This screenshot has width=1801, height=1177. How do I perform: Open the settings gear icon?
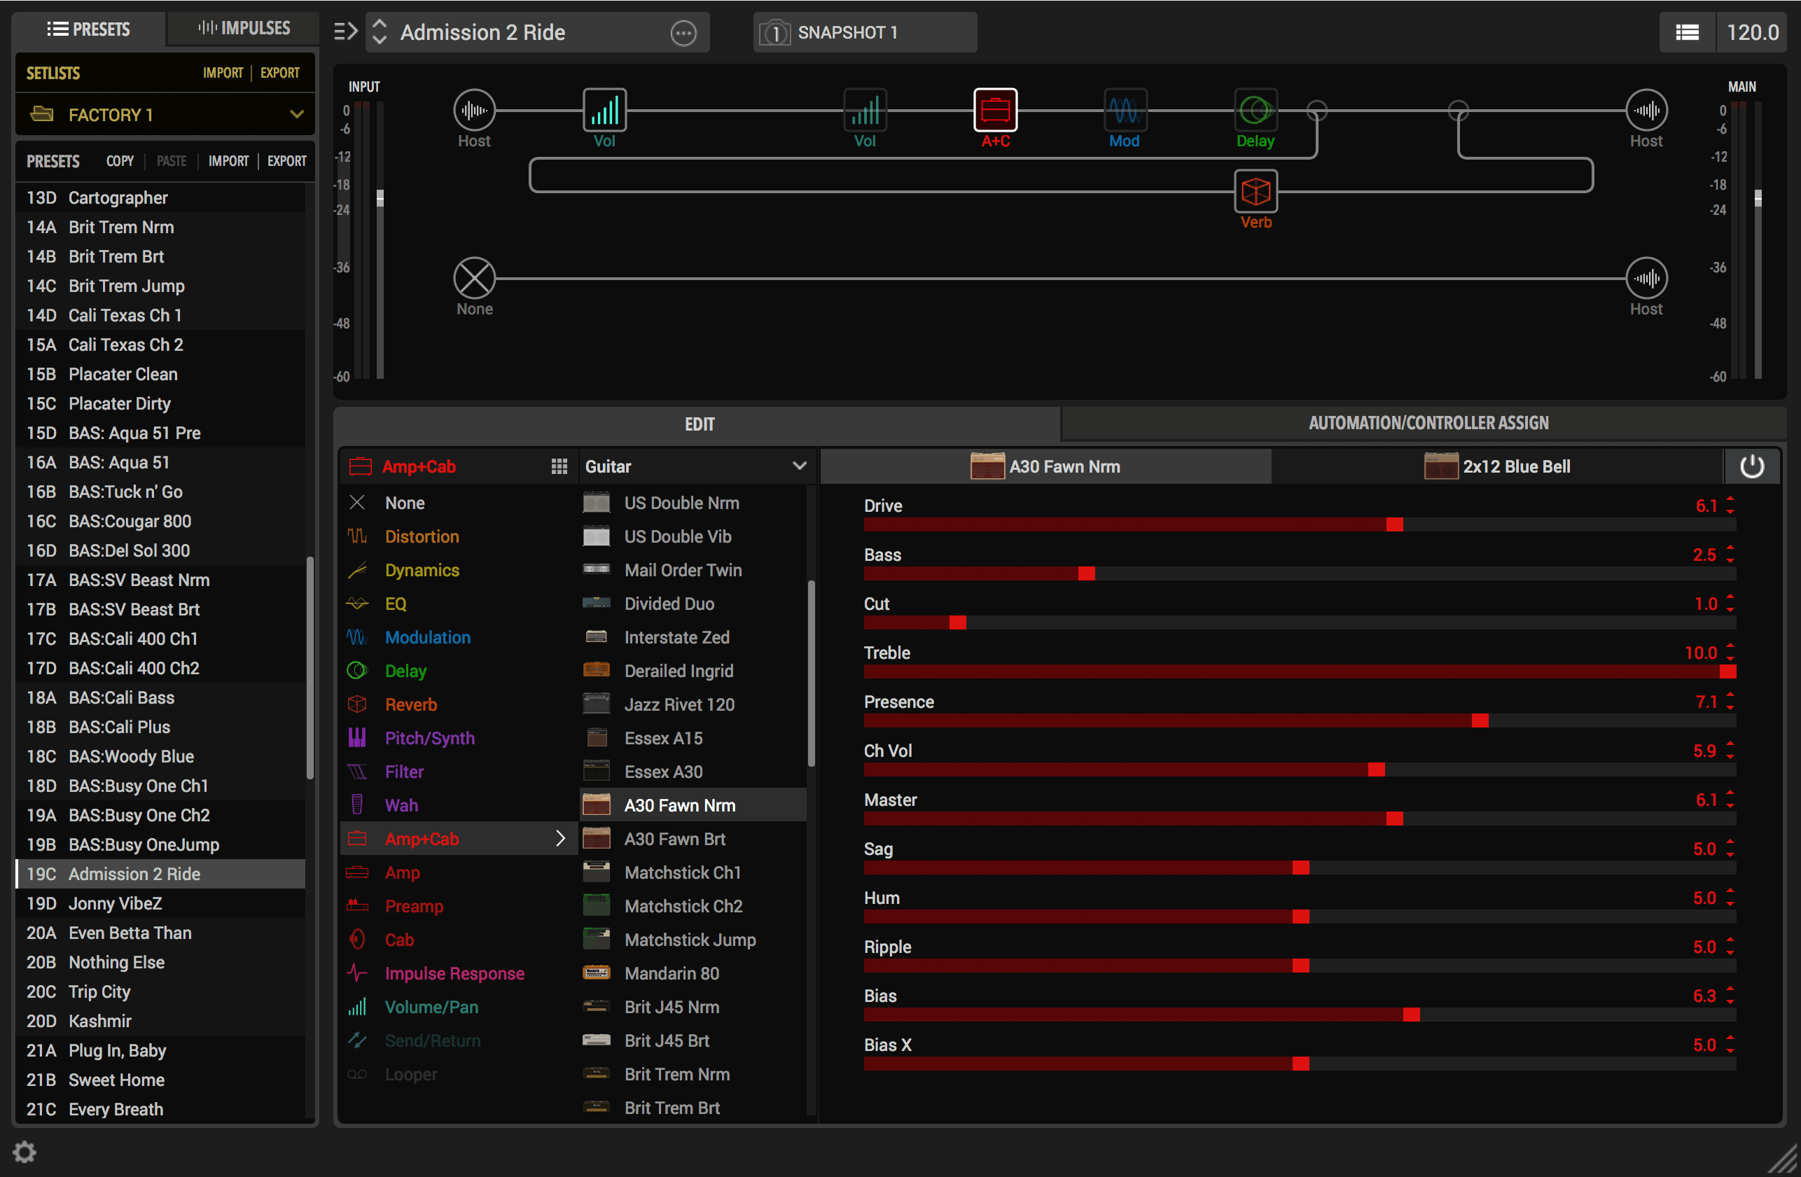(25, 1151)
